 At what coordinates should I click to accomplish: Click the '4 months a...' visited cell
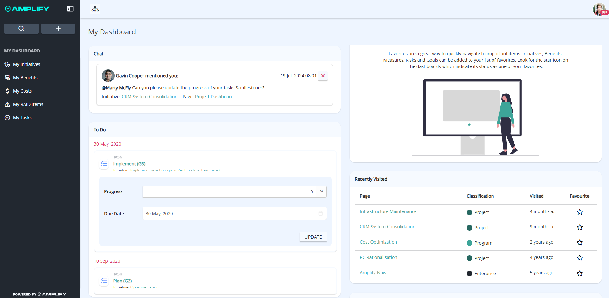[x=543, y=211]
